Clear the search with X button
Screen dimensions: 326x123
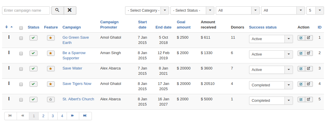tap(70, 10)
